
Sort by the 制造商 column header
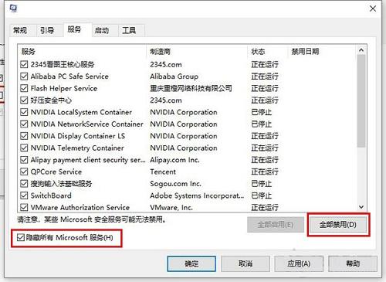197,52
